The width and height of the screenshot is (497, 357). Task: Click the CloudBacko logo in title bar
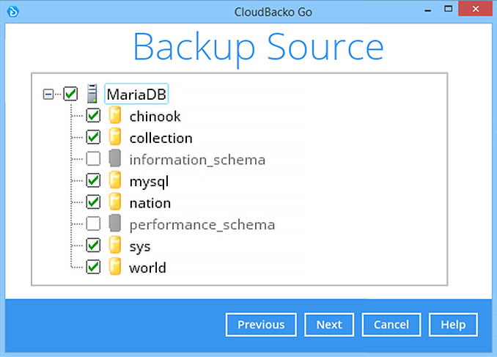(13, 12)
